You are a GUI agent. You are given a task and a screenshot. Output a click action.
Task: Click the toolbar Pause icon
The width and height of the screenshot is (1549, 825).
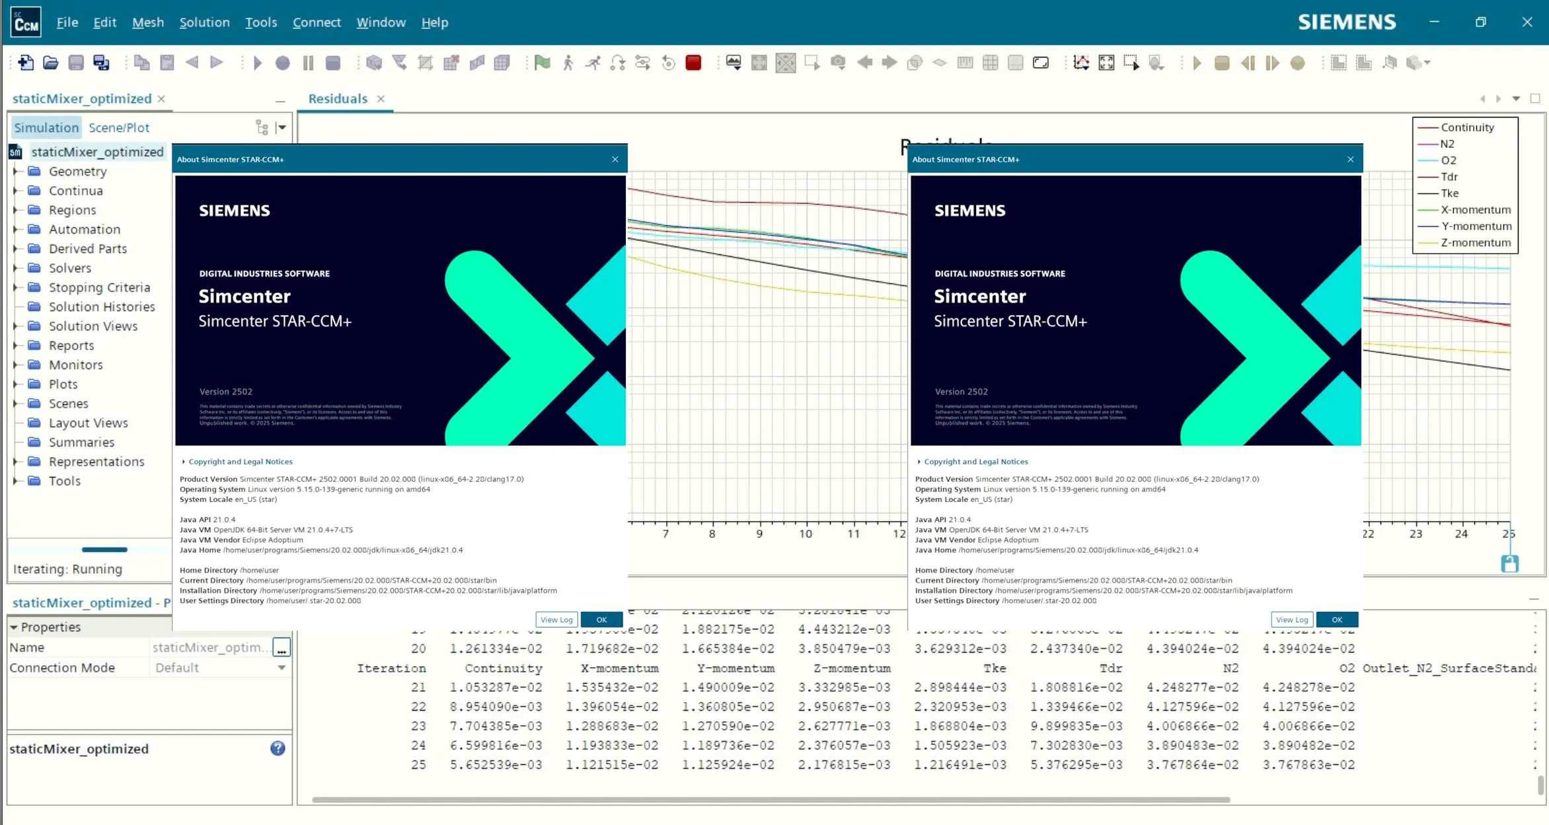coord(308,63)
